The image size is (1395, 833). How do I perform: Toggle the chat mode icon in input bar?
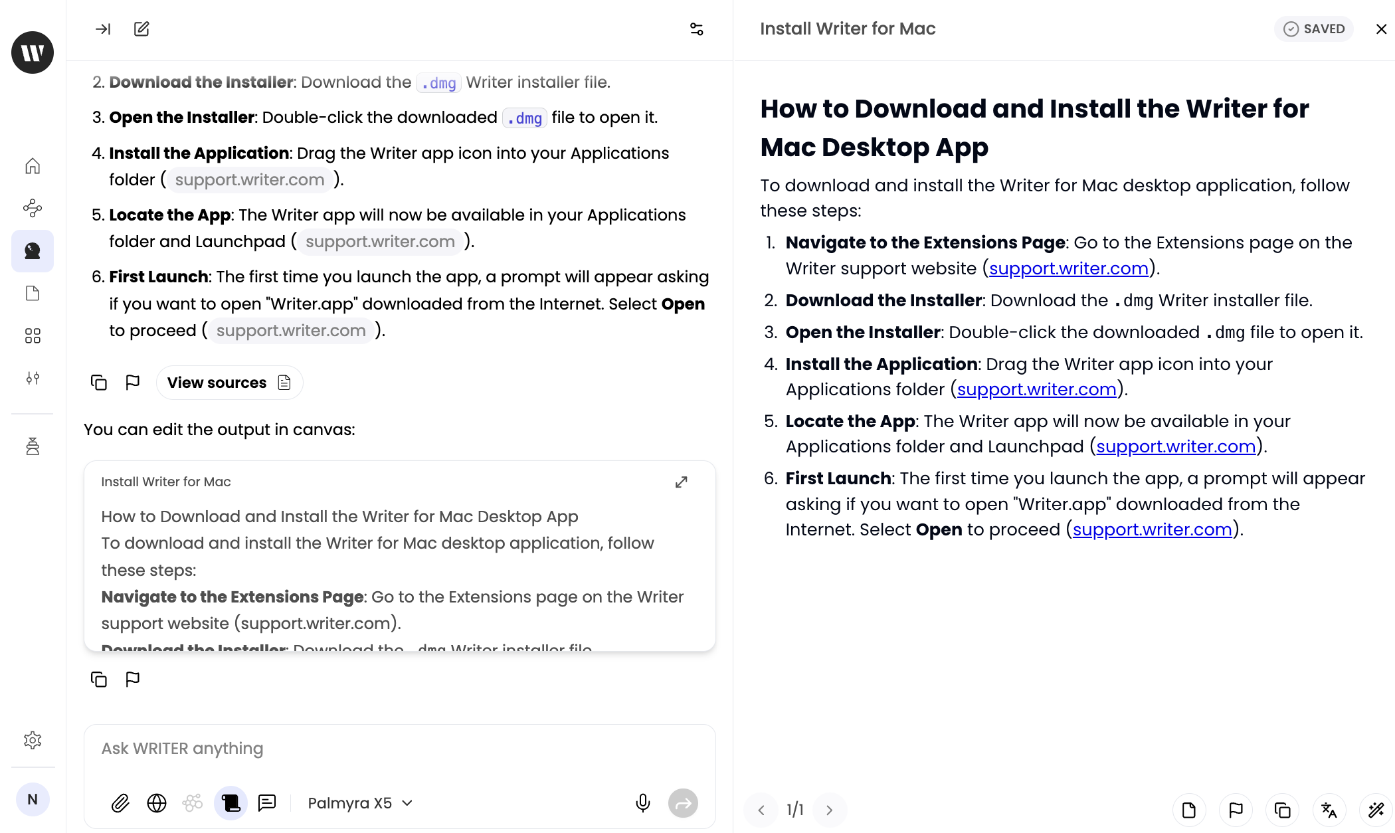(267, 803)
